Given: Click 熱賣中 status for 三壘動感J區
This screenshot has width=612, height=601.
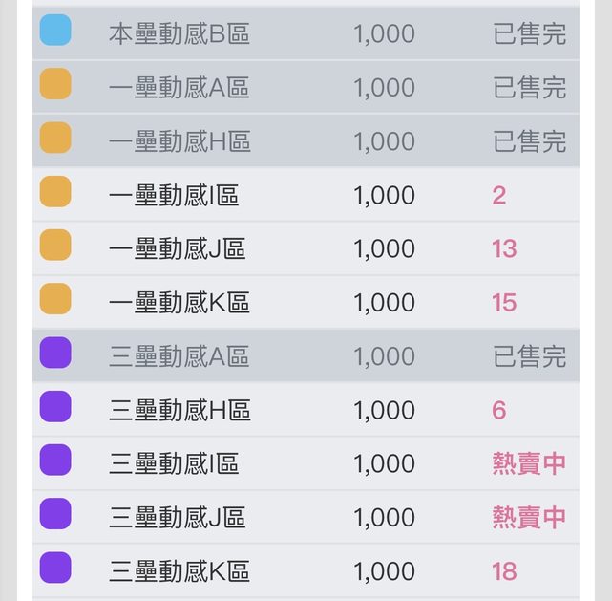Looking at the screenshot, I should [x=529, y=518].
